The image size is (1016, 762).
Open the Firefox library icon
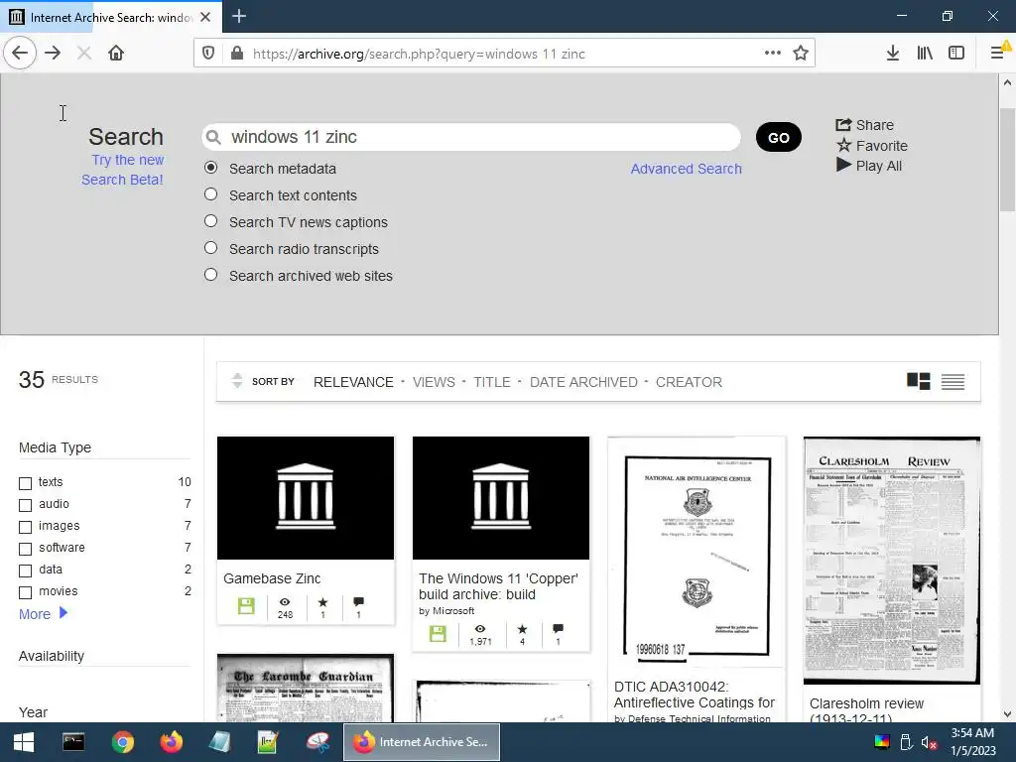[925, 54]
